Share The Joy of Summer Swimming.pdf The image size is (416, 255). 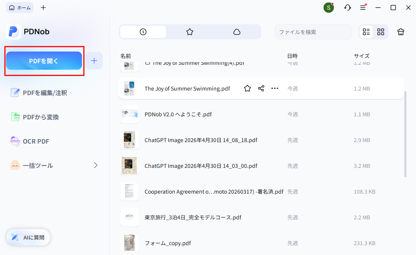tap(261, 88)
